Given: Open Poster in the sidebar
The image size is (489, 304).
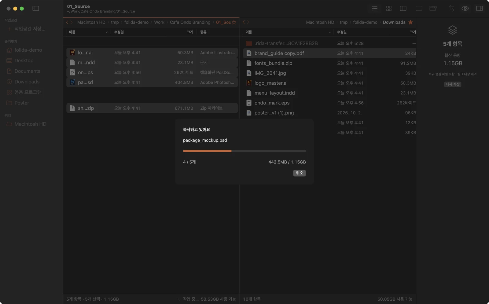Looking at the screenshot, I should coord(22,103).
